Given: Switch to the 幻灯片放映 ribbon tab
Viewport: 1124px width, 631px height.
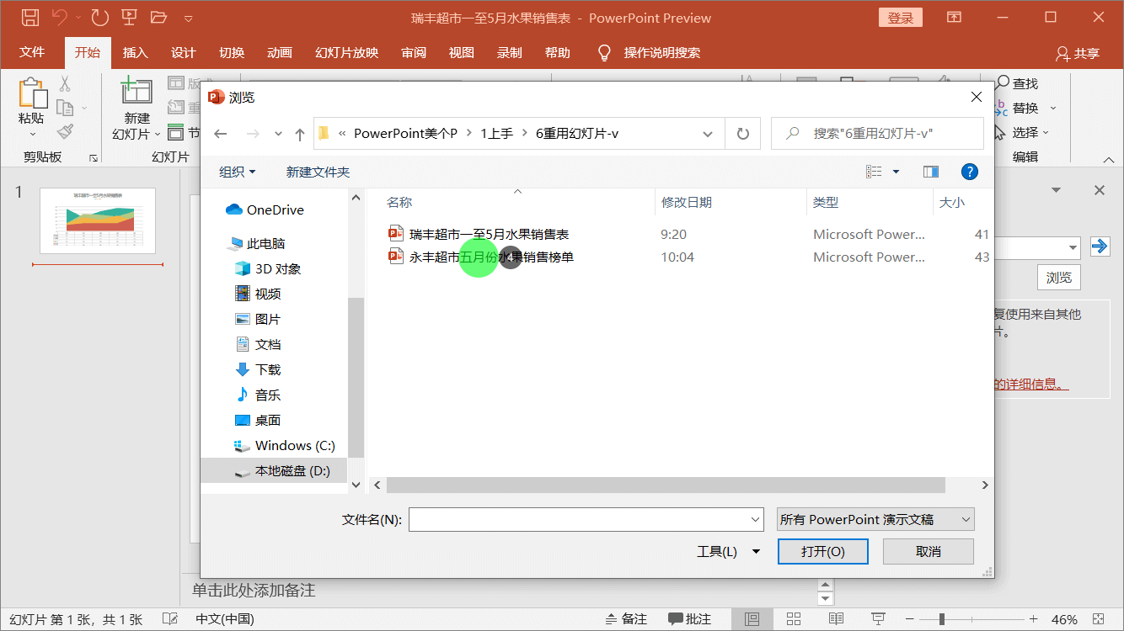Looking at the screenshot, I should coord(346,52).
